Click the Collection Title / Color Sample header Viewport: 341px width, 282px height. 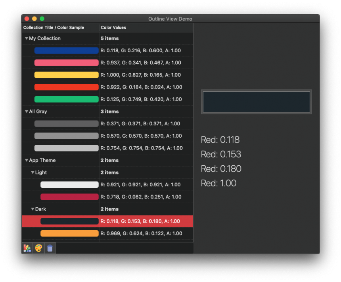tap(60, 28)
